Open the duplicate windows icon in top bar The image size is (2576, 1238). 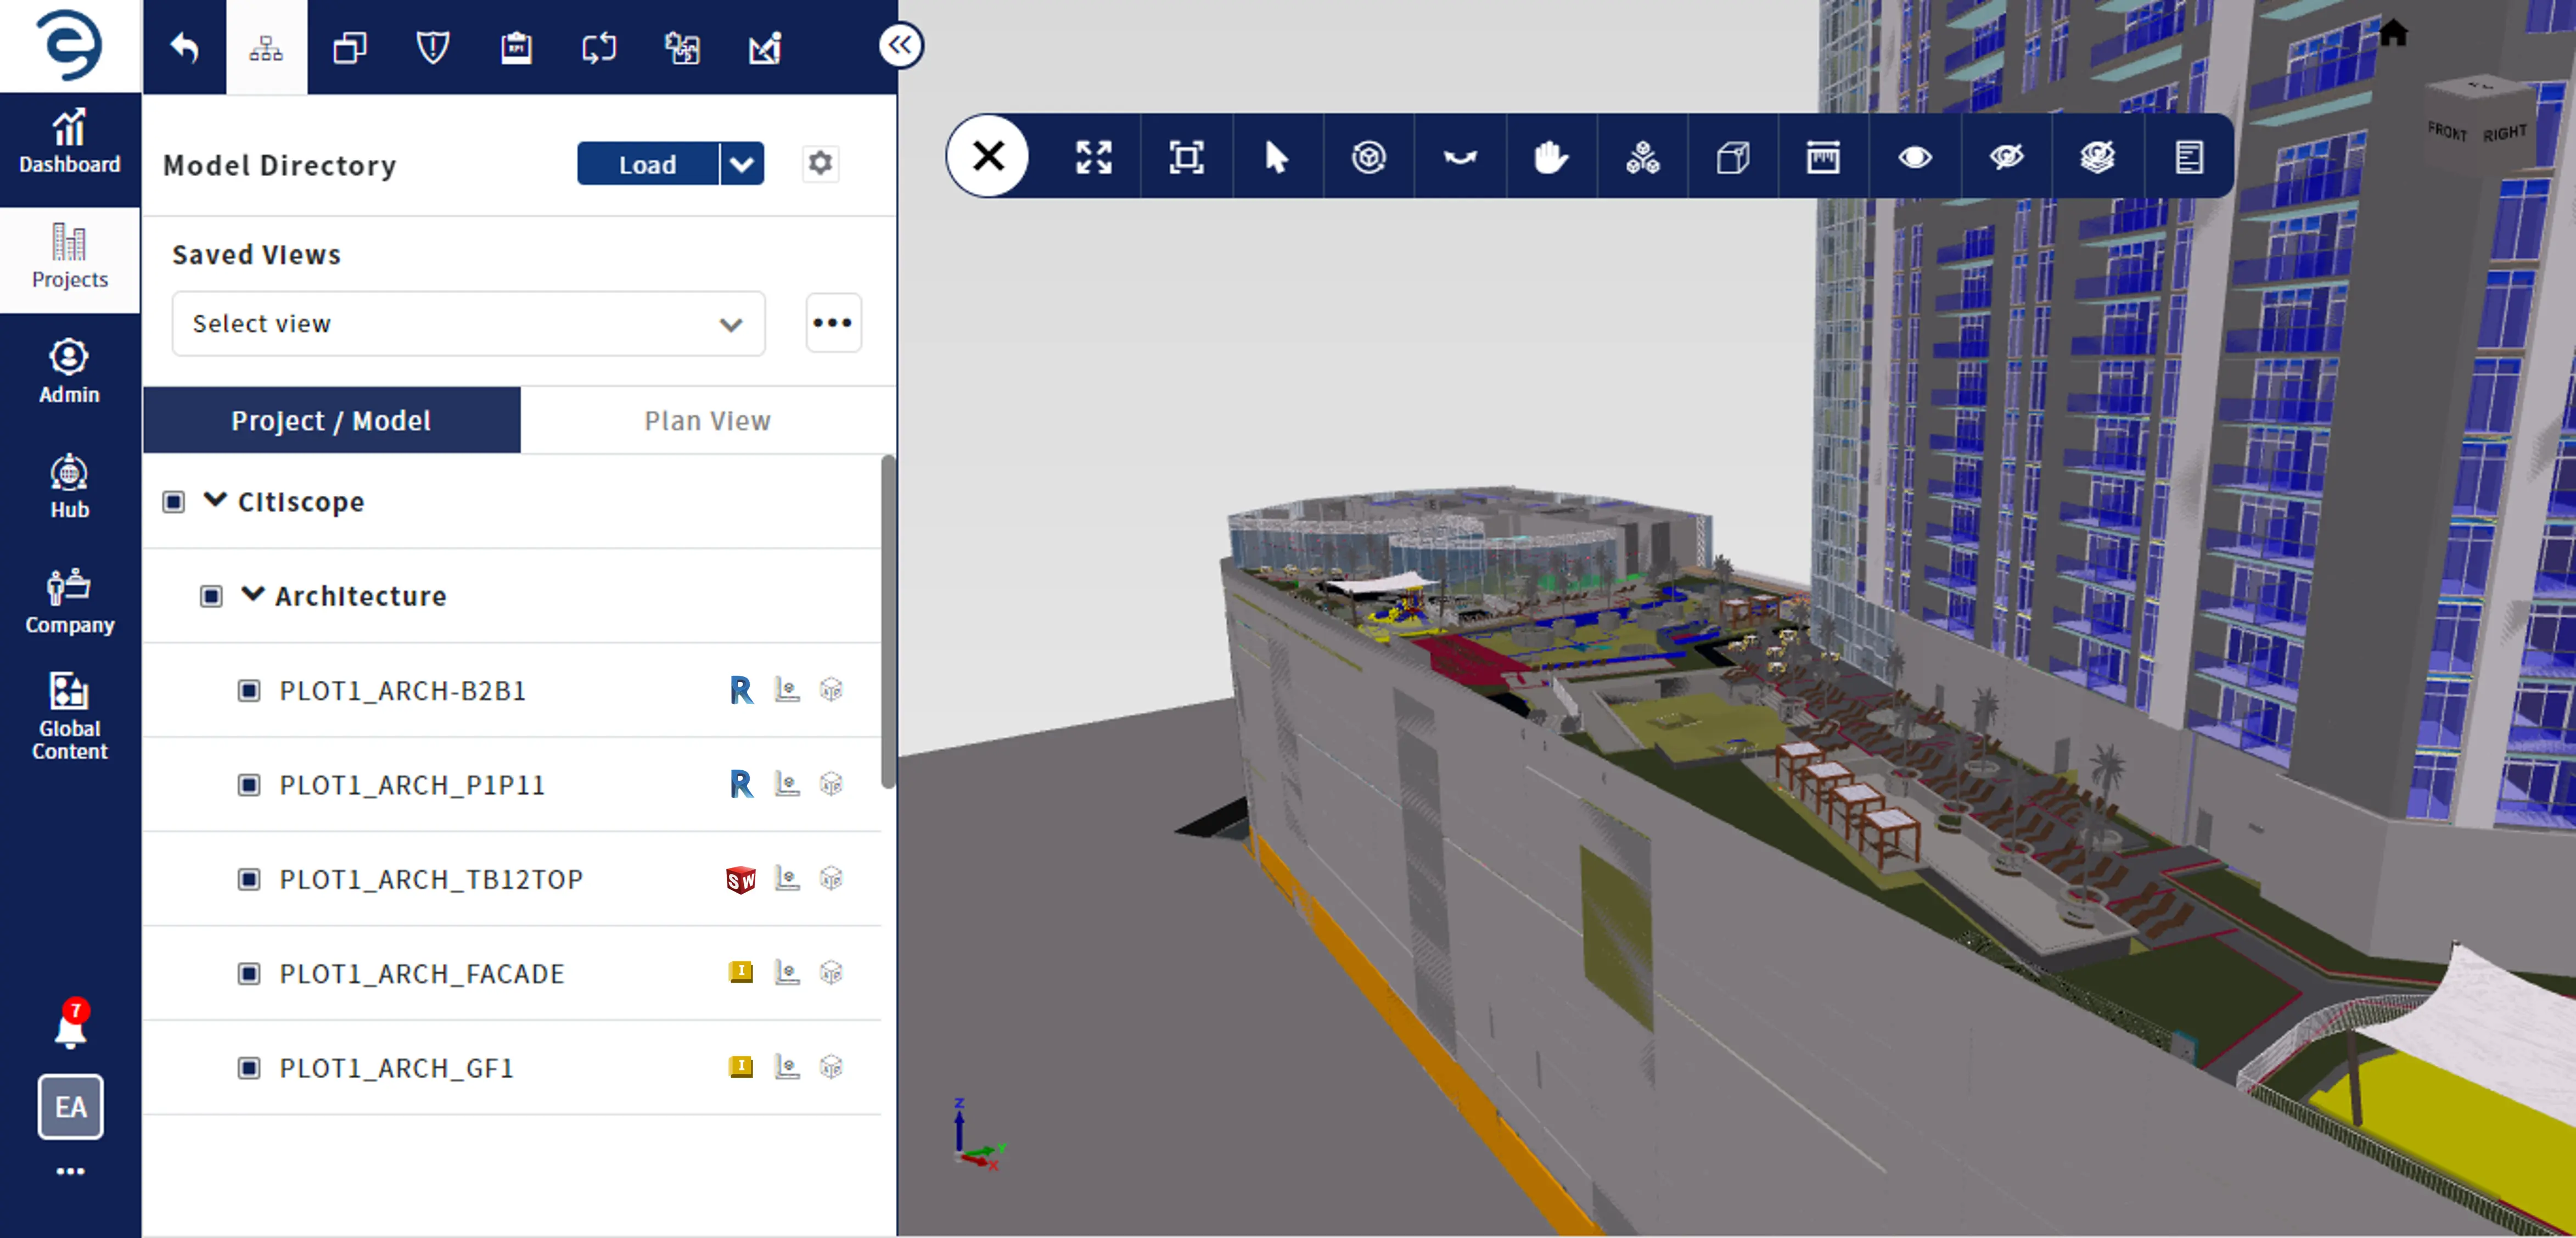(349, 47)
